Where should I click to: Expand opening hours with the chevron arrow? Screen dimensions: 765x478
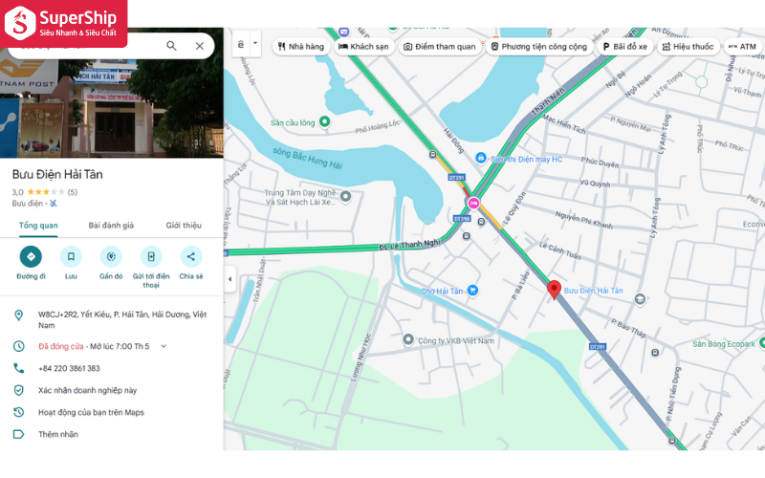click(x=164, y=346)
